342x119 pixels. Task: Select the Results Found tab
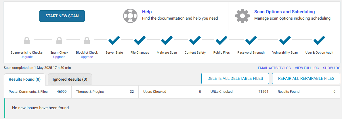[25, 80]
